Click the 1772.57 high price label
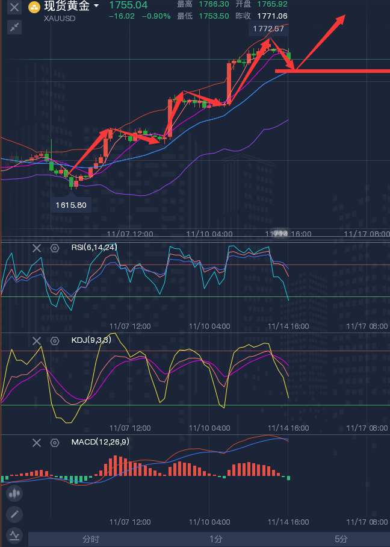The height and width of the screenshot is (547, 390). (268, 28)
